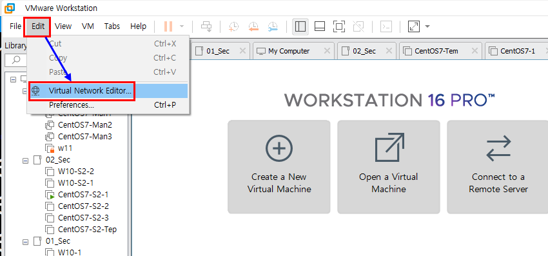Open the snapshot manager wrench icon
The image size is (548, 256).
point(273,26)
